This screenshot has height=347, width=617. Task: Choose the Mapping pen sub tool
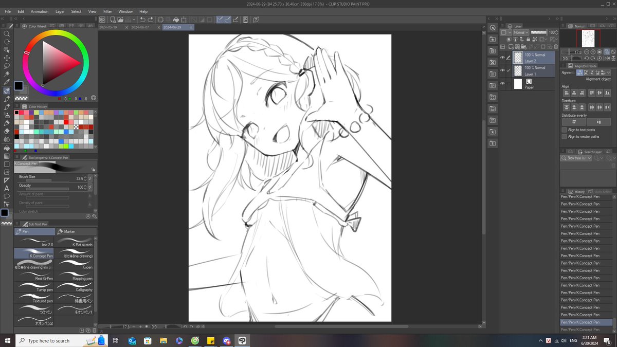pyautogui.click(x=76, y=276)
